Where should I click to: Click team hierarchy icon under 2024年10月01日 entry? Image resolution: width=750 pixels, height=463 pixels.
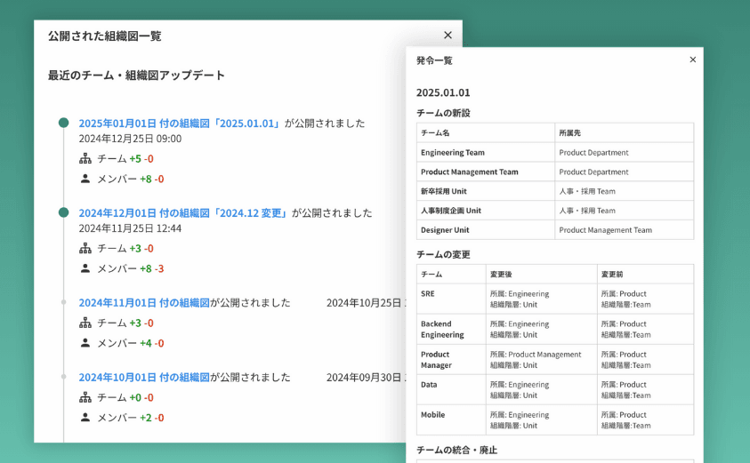coord(85,398)
